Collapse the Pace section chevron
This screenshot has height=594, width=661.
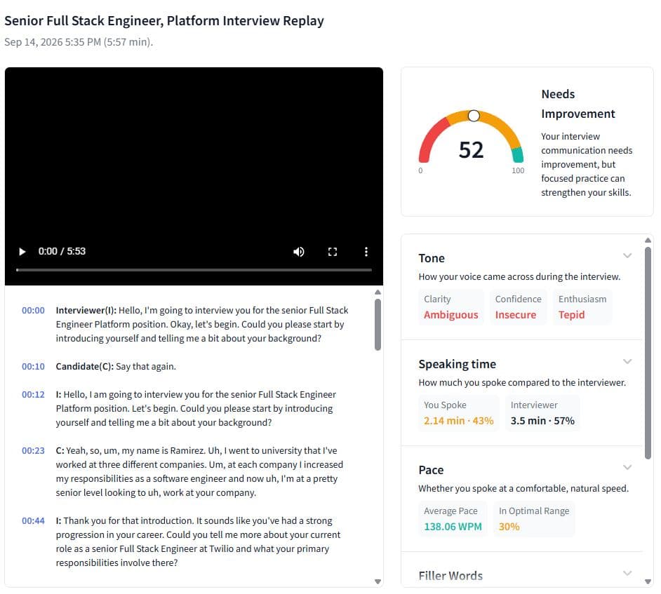[x=627, y=467]
